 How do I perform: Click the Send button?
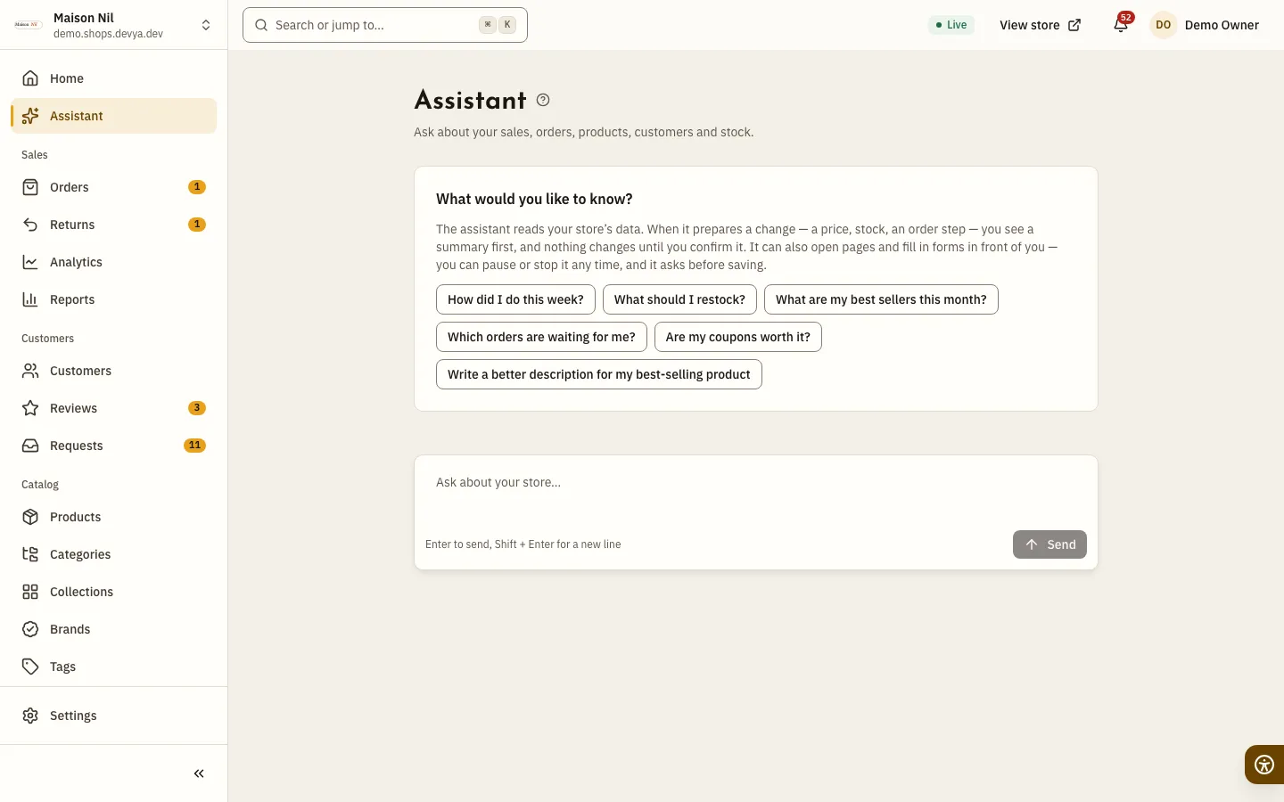coord(1049,544)
